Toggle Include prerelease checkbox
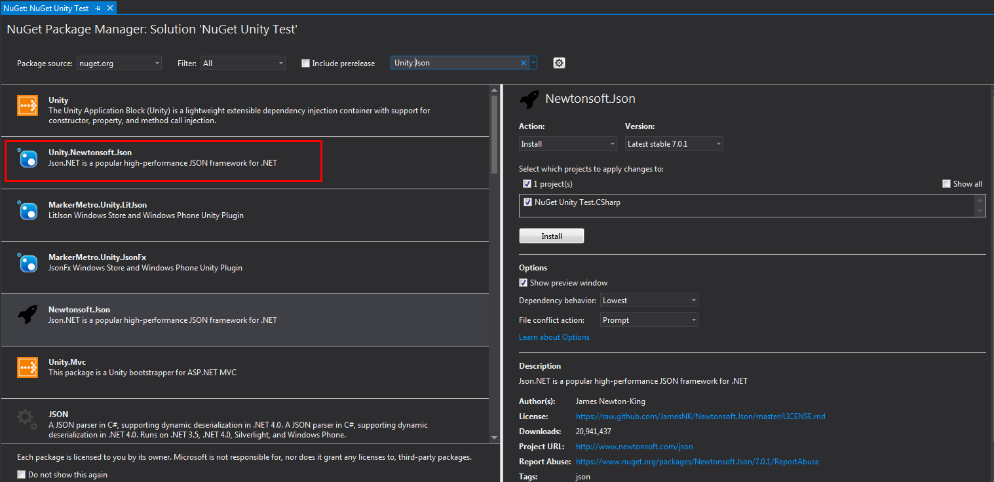This screenshot has height=482, width=994. point(305,64)
